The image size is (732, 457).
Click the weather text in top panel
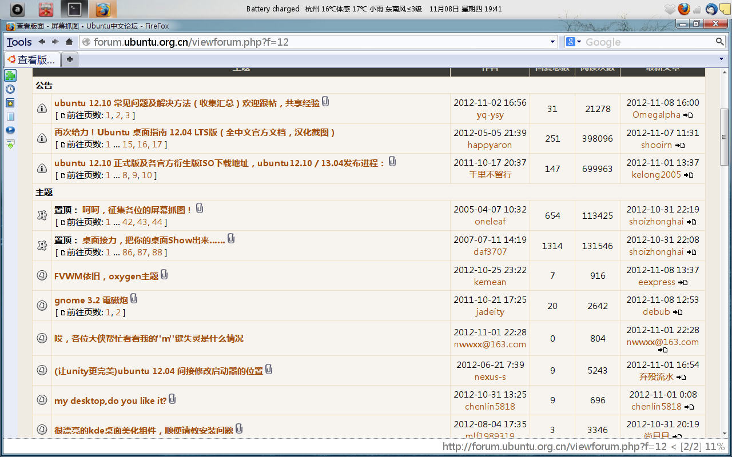pyautogui.click(x=364, y=9)
